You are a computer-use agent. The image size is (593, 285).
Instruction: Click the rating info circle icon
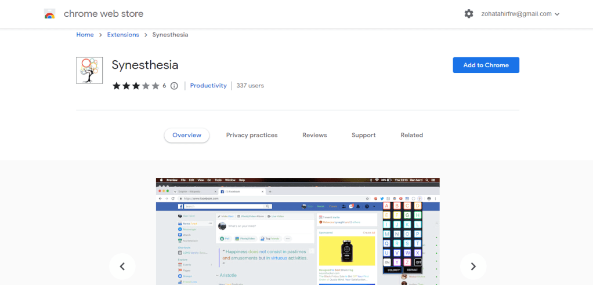pos(174,86)
